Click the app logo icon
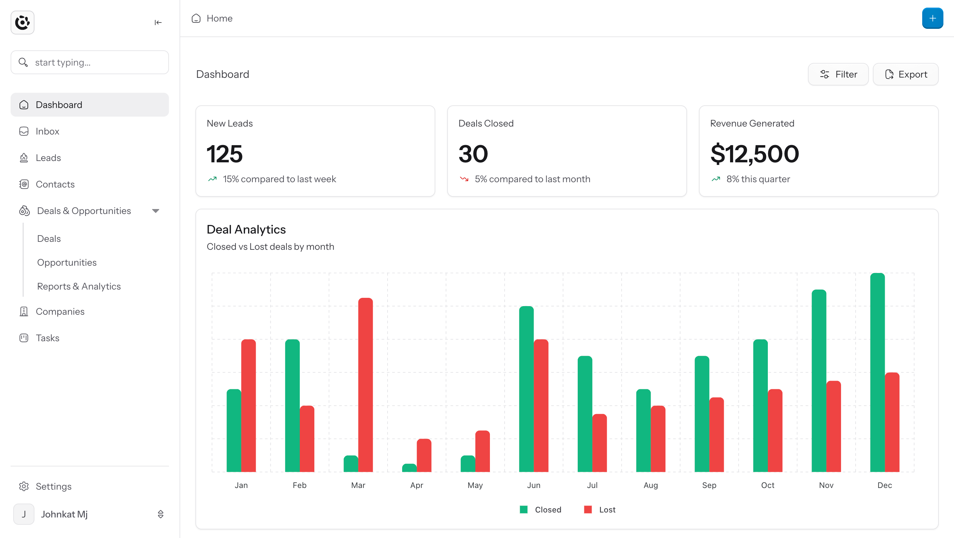This screenshot has width=954, height=538. pyautogui.click(x=22, y=22)
